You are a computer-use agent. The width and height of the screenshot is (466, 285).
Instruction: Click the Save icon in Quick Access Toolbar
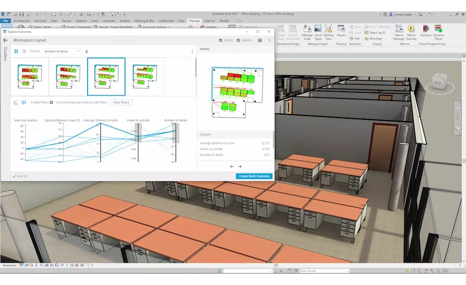(x=21, y=14)
